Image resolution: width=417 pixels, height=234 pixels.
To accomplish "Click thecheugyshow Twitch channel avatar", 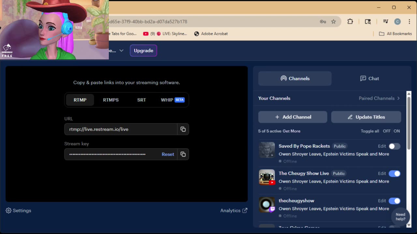I will click(x=267, y=204).
